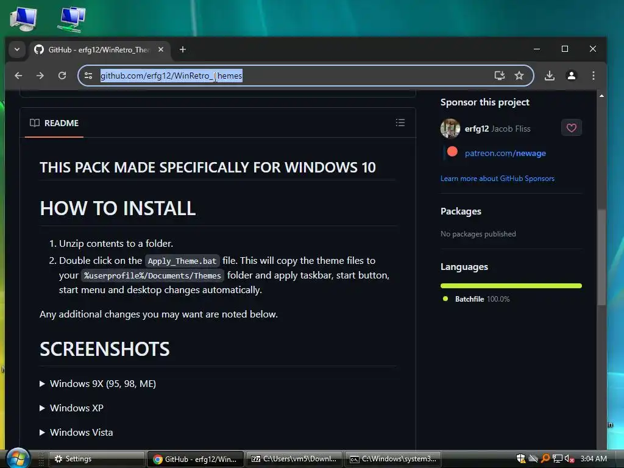Click the install app icon in address bar
This screenshot has width=624, height=468.
(x=500, y=76)
